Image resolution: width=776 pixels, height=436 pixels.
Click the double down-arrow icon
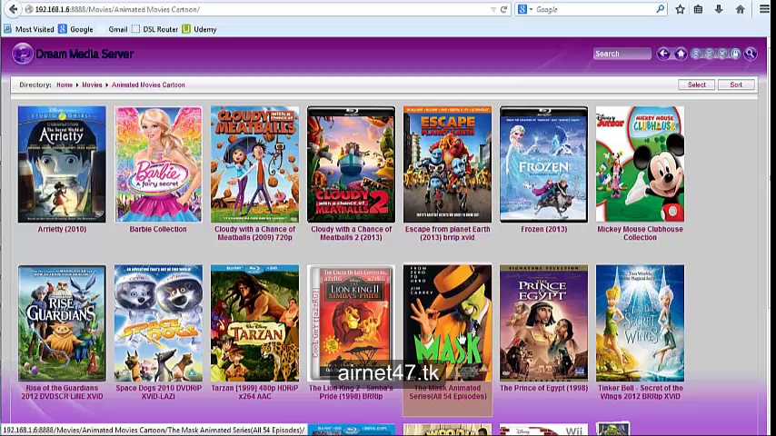[709, 54]
